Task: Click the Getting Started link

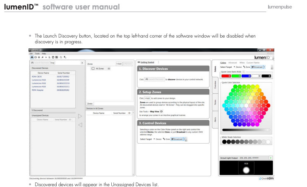Action: click(147, 62)
